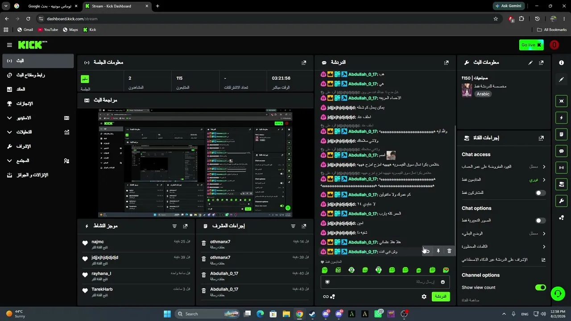Click the najmc entry in the activity feed
This screenshot has width=571, height=321.
(136, 244)
